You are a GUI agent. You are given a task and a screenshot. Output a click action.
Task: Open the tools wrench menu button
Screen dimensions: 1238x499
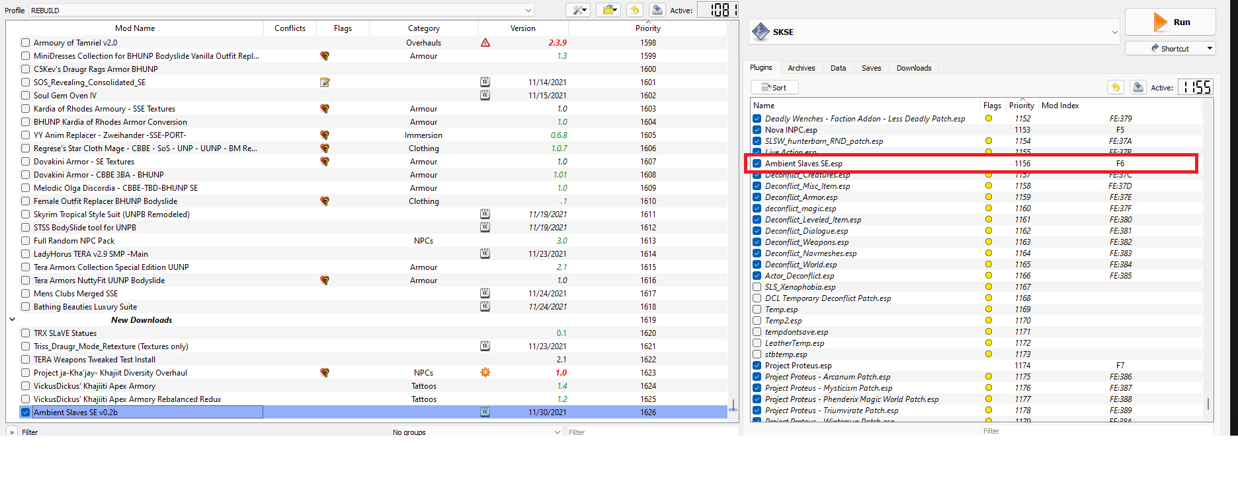(x=578, y=10)
